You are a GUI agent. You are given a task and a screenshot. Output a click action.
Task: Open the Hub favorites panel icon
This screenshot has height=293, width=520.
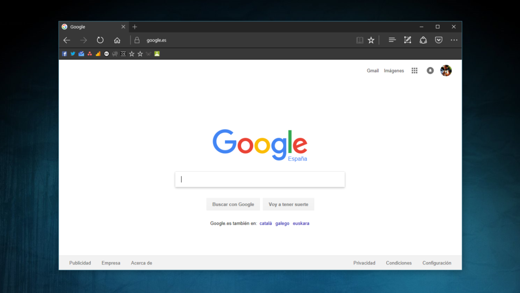392,40
